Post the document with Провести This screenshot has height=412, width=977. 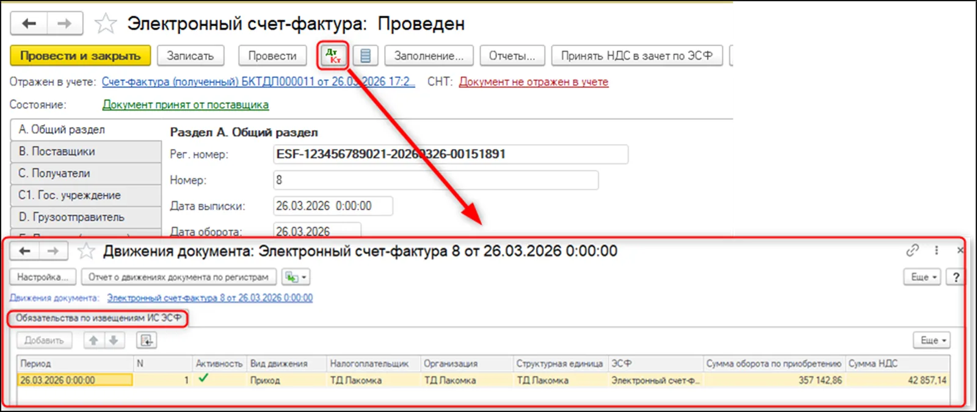click(272, 56)
